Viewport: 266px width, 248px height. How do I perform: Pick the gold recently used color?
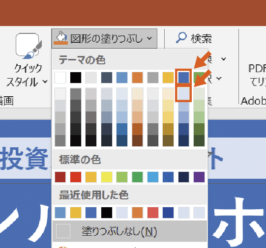coord(76,213)
